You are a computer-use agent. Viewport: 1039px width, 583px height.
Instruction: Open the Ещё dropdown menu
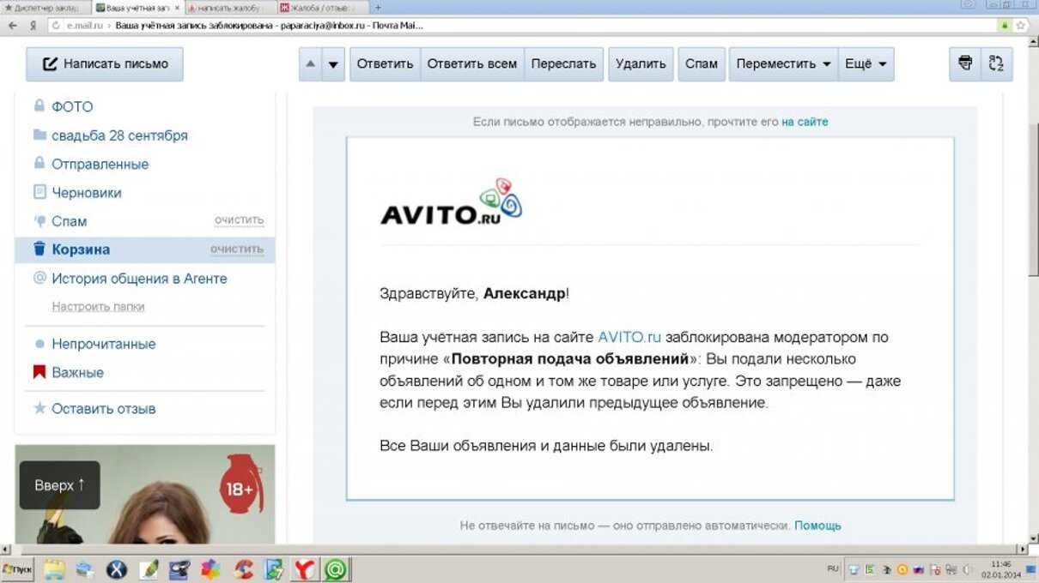(866, 64)
